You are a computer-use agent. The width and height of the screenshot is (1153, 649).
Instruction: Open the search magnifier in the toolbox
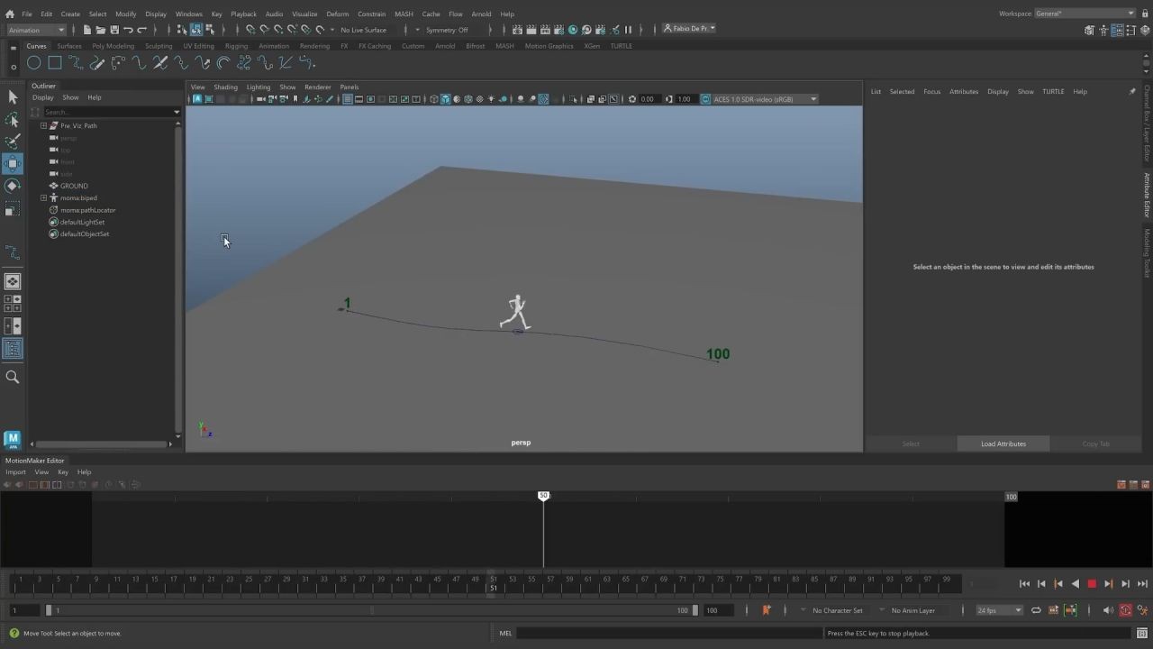[13, 378]
